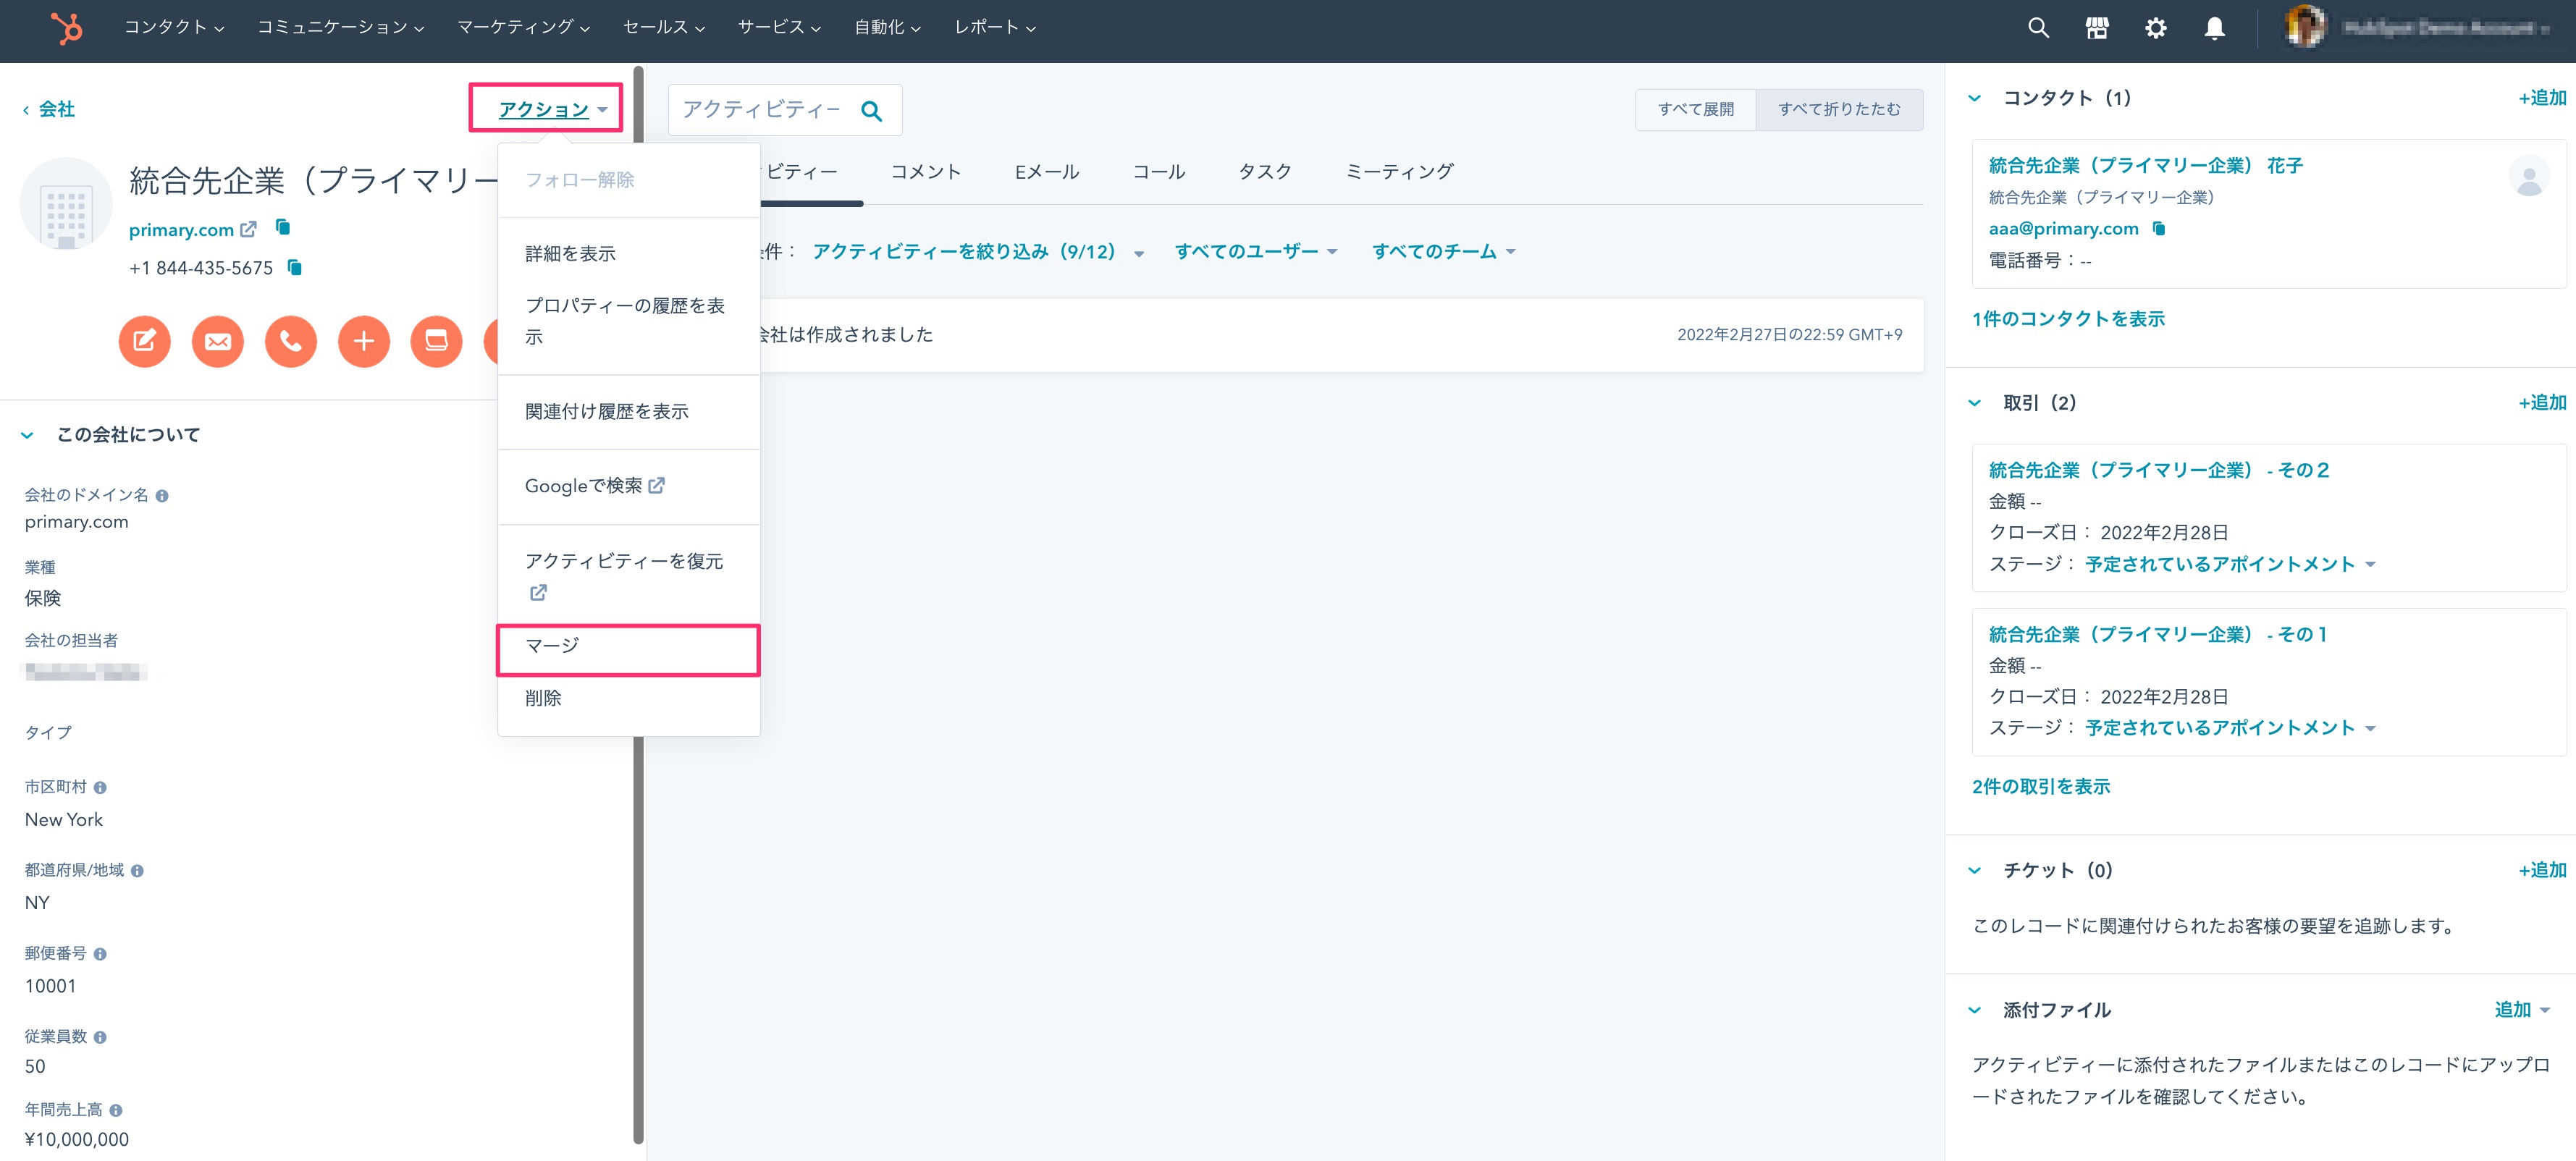Select プロパティーの履歴を表示 menu item
The image size is (2576, 1161).
point(628,321)
